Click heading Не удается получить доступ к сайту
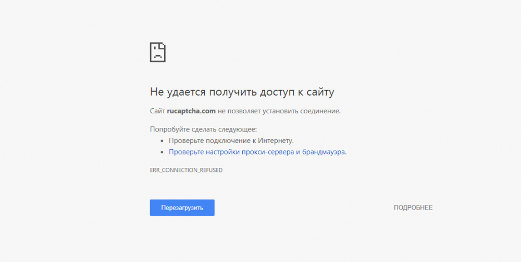The height and width of the screenshot is (262, 521). [x=242, y=92]
